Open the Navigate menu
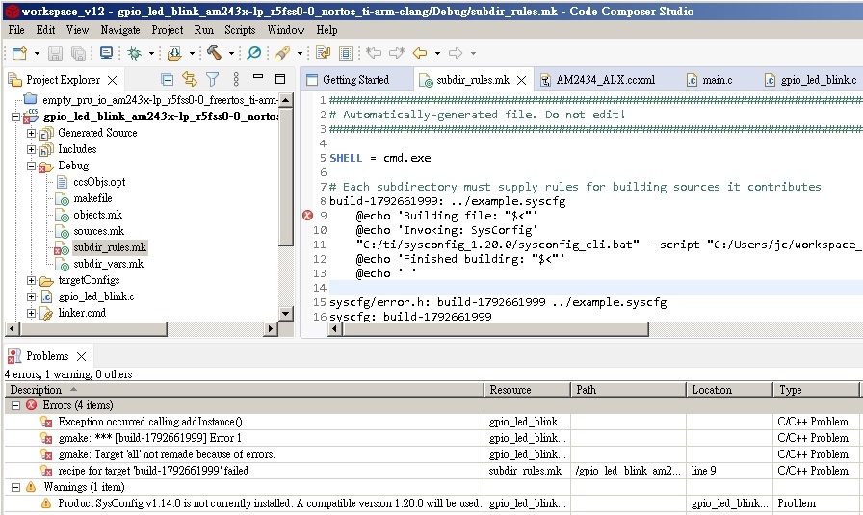 (120, 30)
